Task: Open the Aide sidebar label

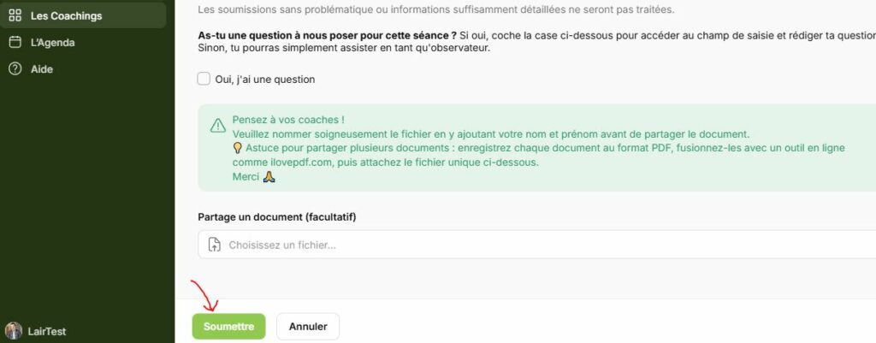Action: tap(42, 69)
